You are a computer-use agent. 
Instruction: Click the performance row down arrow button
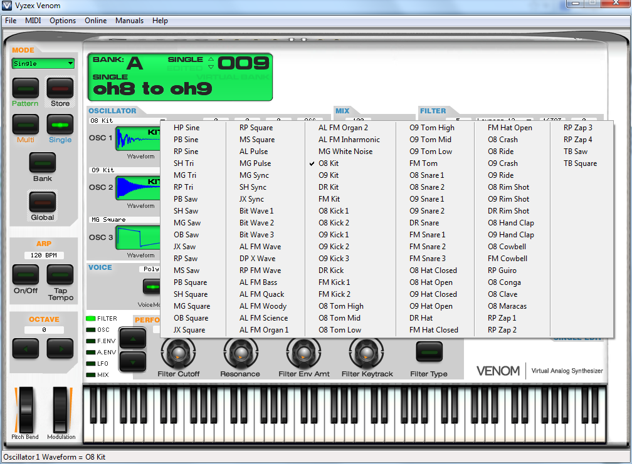[x=133, y=361]
